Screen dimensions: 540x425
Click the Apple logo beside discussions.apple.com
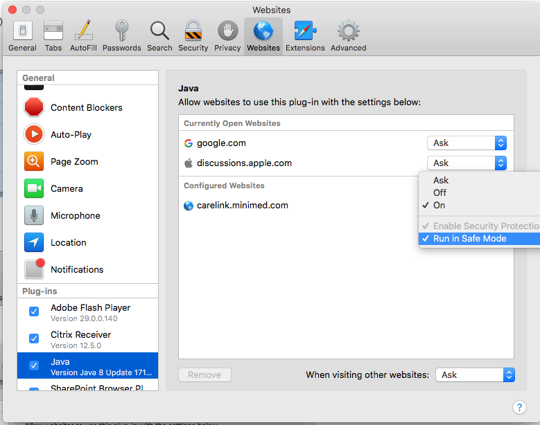[189, 163]
